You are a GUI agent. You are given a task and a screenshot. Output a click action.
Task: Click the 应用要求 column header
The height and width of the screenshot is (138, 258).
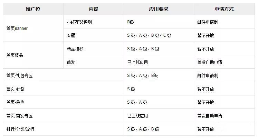(x=159, y=9)
